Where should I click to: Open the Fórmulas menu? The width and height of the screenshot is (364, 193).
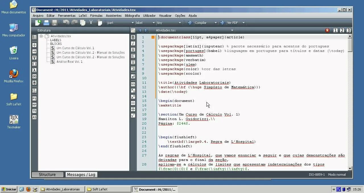pos(96,16)
